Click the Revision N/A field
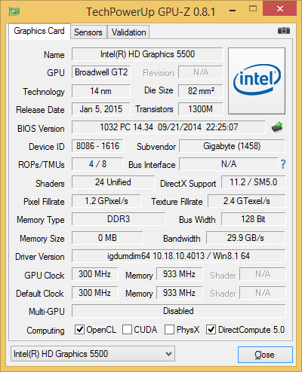 [201, 72]
